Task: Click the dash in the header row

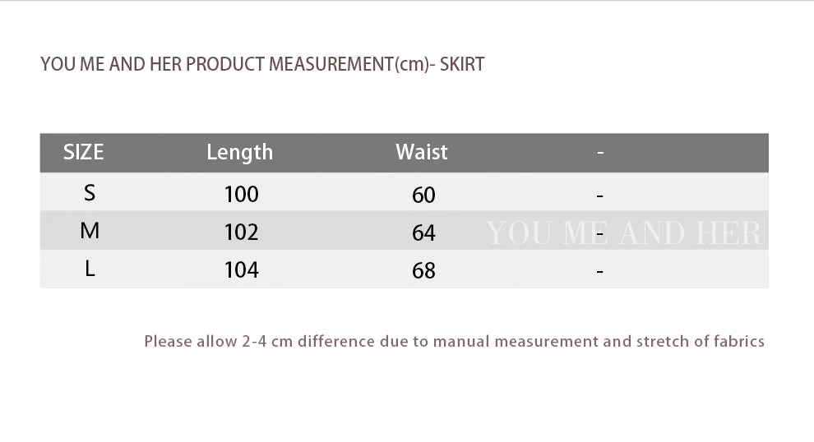Action: (600, 153)
